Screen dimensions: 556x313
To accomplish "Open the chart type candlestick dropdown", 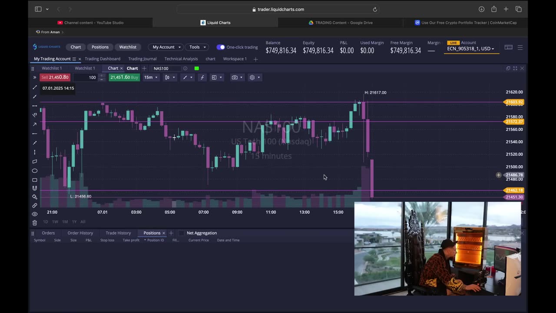I will [x=170, y=77].
